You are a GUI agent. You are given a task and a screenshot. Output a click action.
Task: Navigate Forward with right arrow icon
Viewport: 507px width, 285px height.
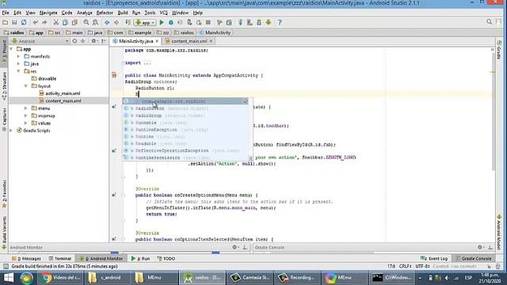pyautogui.click(x=116, y=22)
